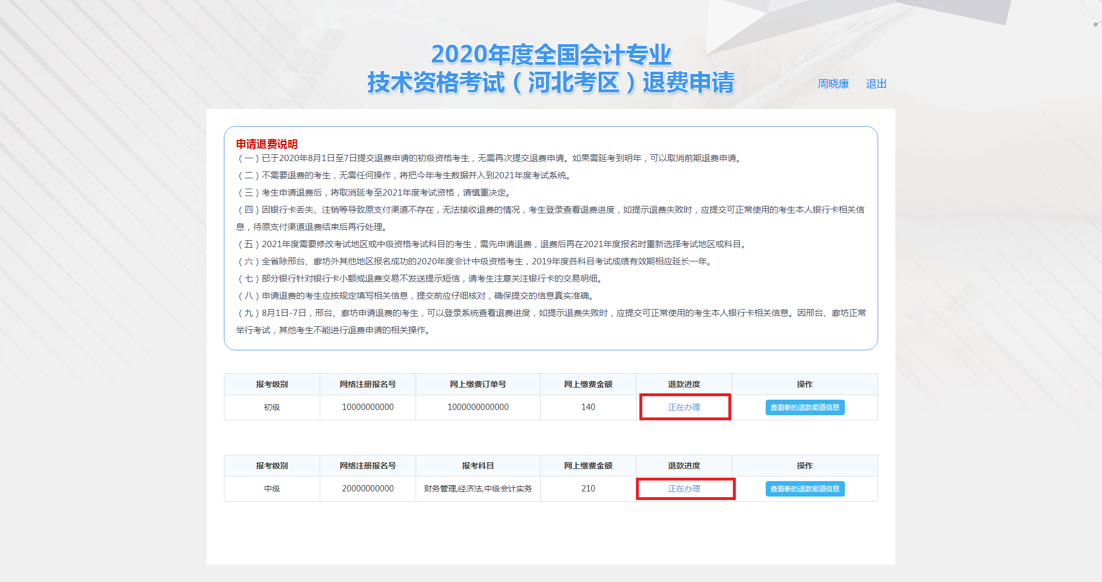Click the payment amount 140 cell
Screen dimensions: 1102x582
[588, 407]
